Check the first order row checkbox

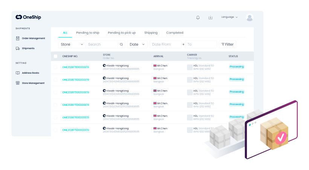(55, 67)
